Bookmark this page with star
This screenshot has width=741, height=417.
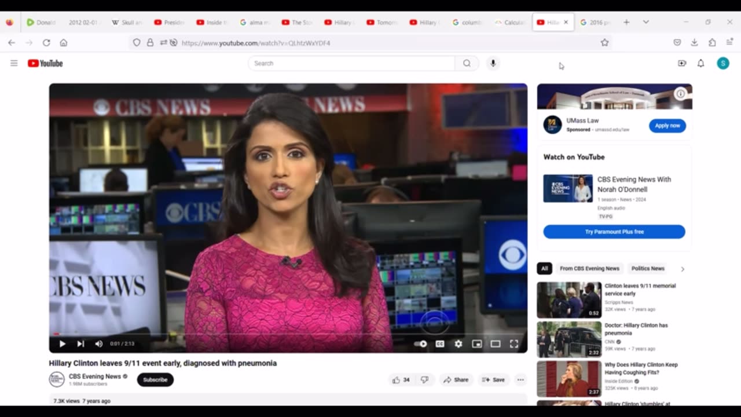pyautogui.click(x=604, y=43)
